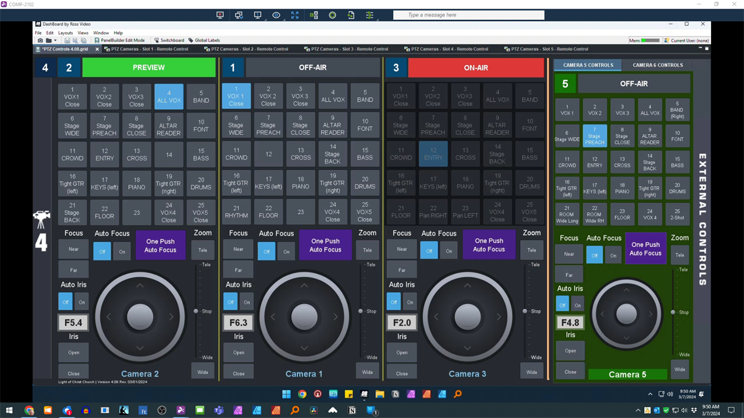Turn Auto Iris On for Camera 1
The height and width of the screenshot is (418, 744).
coord(247,302)
